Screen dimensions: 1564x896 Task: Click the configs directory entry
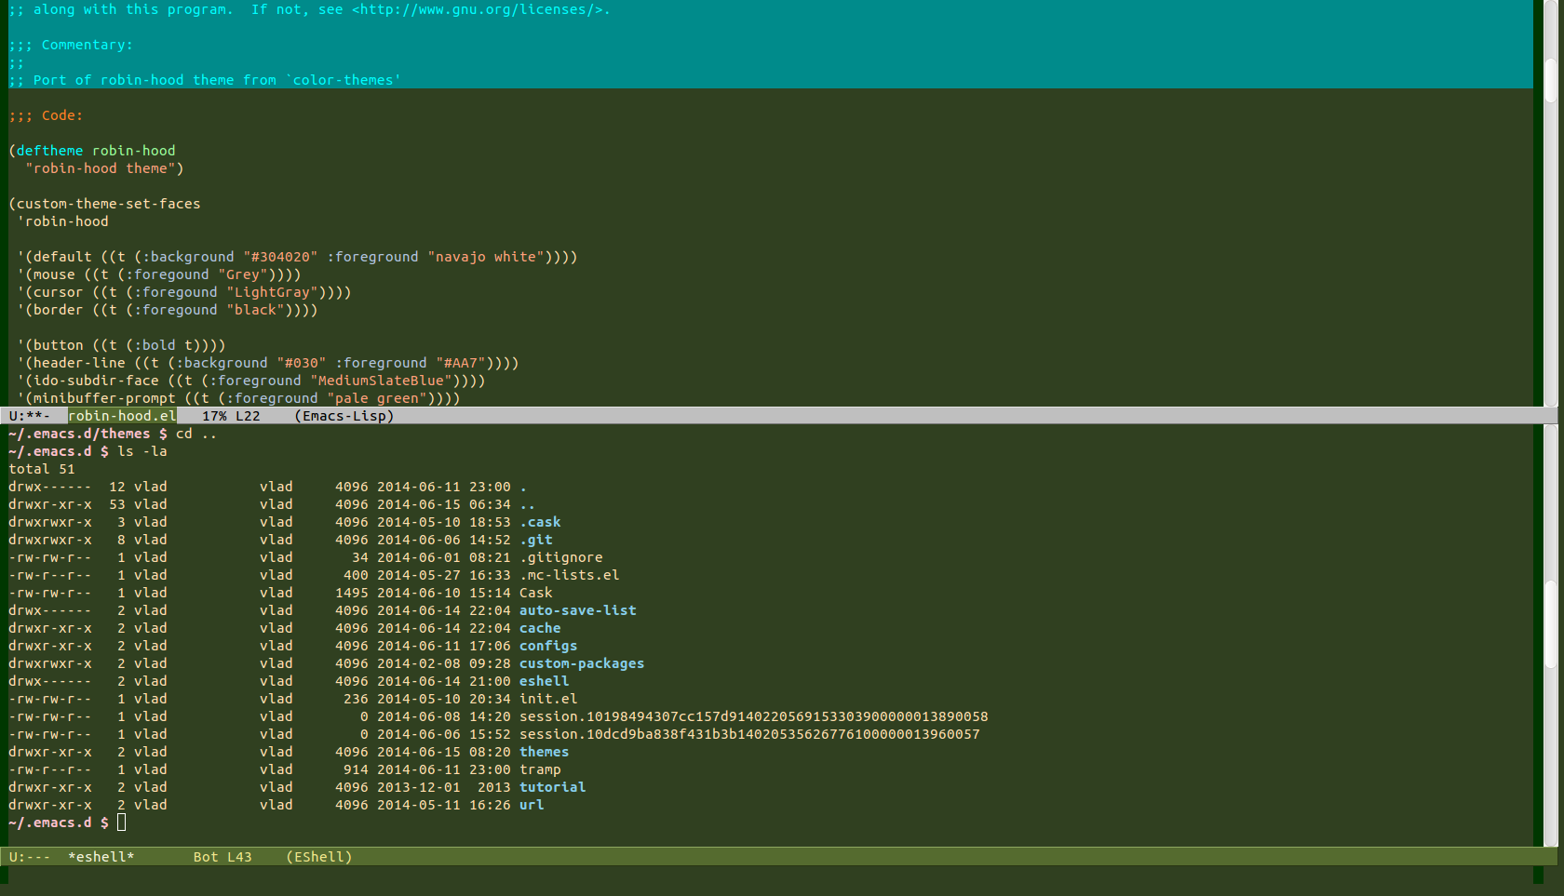tap(548, 646)
